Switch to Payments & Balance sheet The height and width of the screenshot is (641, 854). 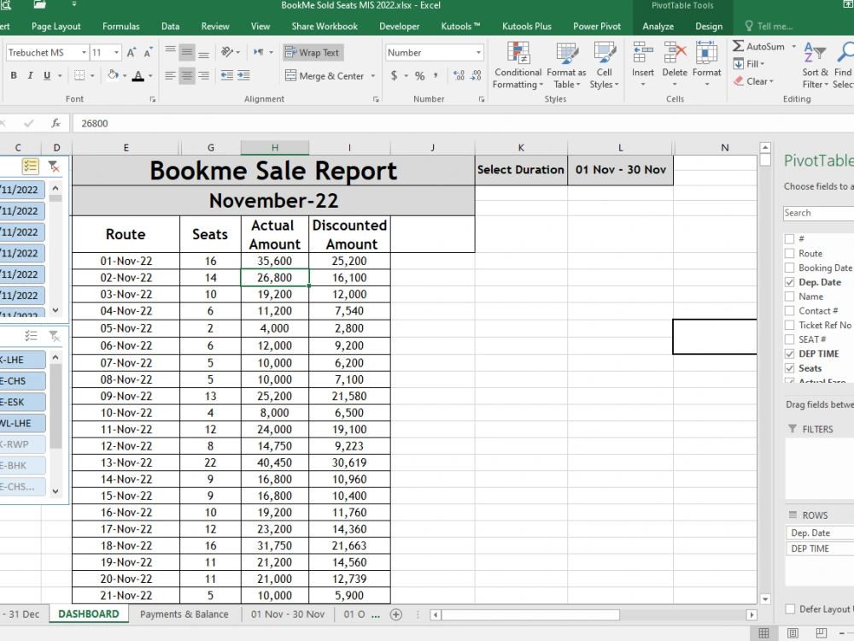tap(184, 615)
